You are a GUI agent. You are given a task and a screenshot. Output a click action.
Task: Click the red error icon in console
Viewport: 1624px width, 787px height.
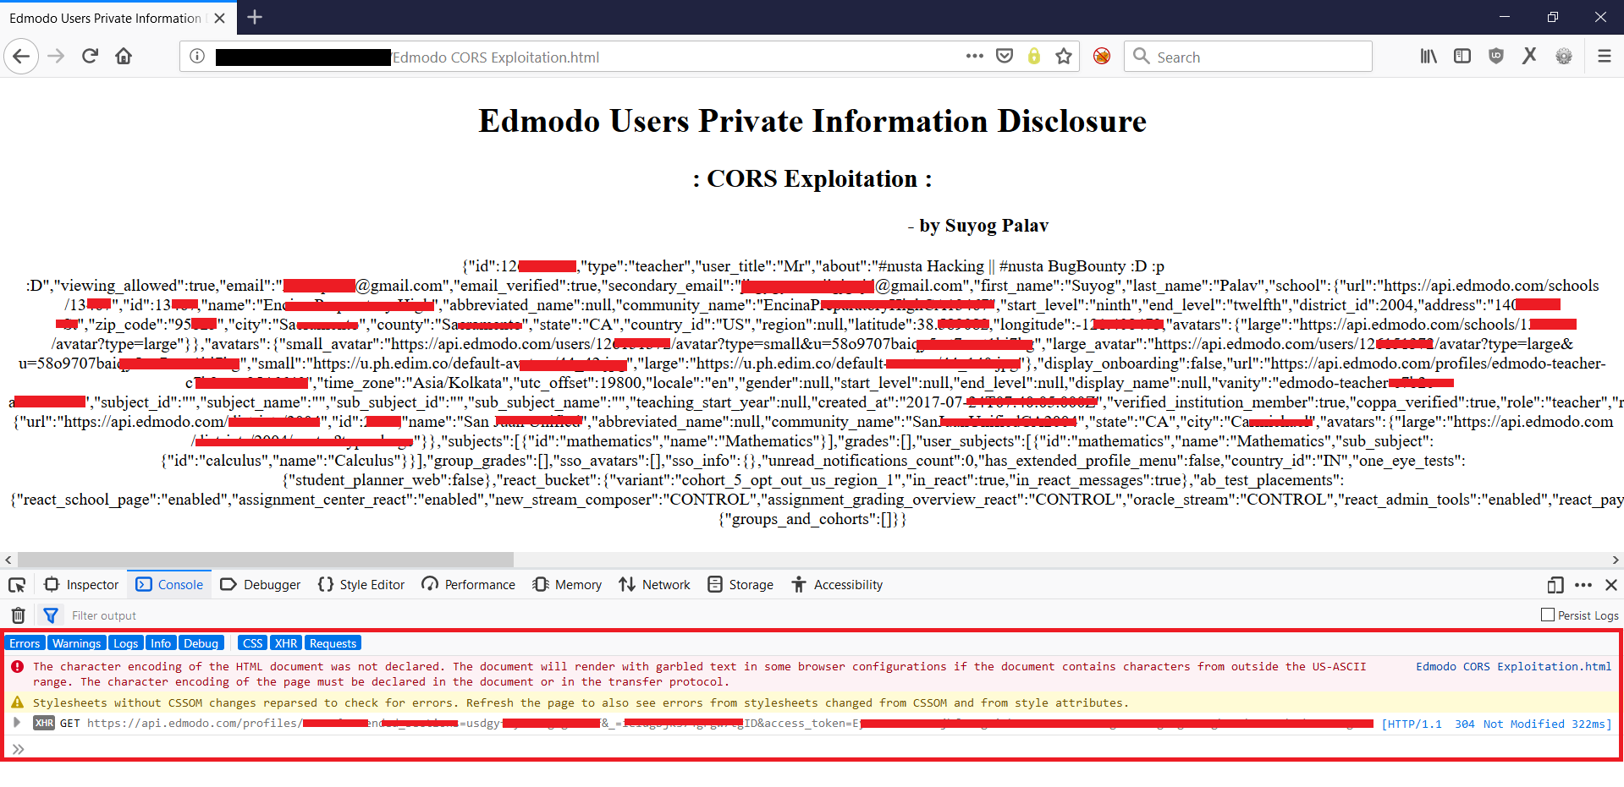click(x=17, y=667)
